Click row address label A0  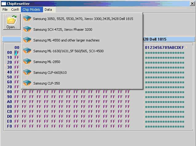click(10, 102)
